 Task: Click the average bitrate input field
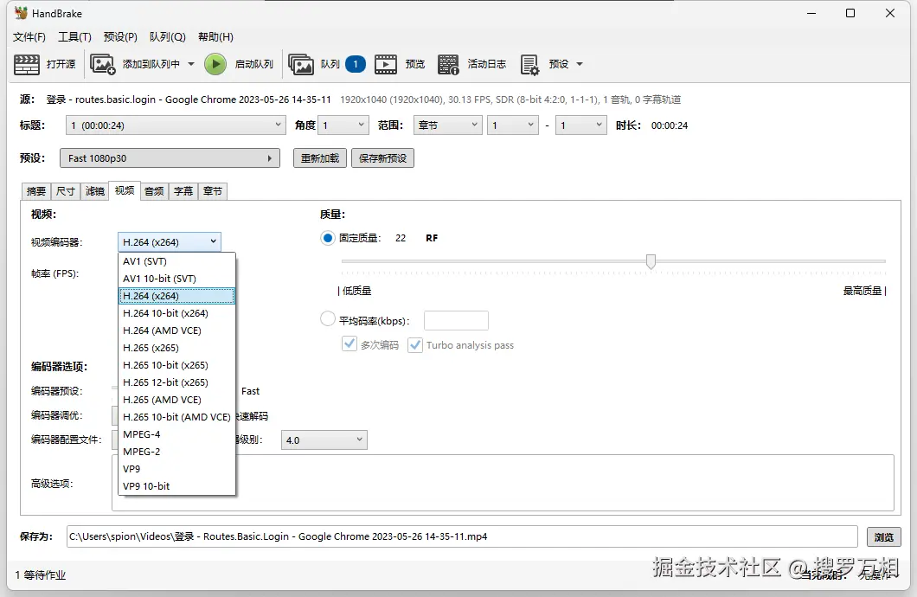(x=456, y=320)
